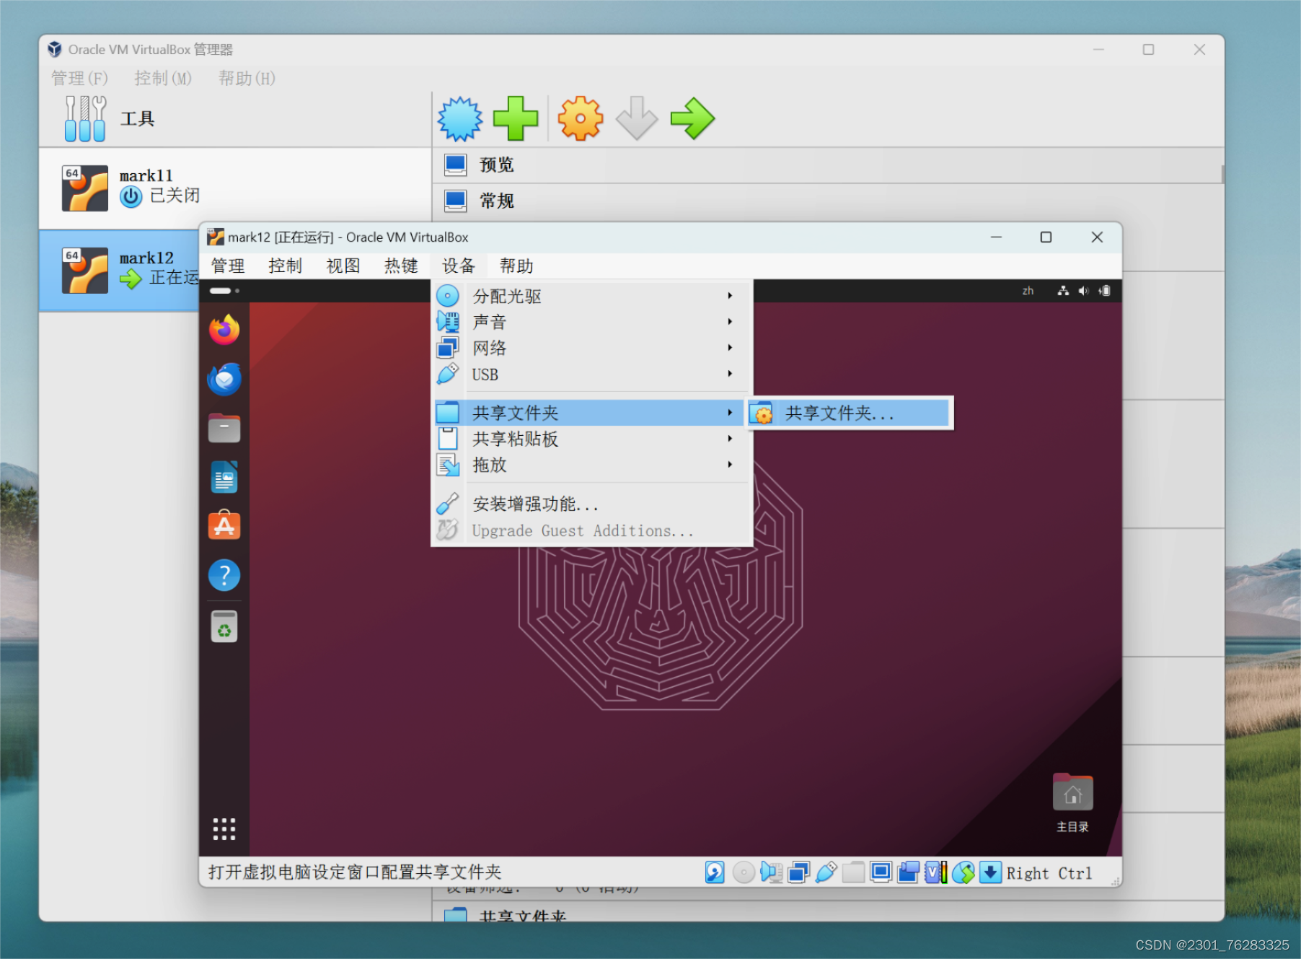This screenshot has height=959, width=1301.
Task: Expand the 共享粘贴板 submenu
Action: (x=592, y=439)
